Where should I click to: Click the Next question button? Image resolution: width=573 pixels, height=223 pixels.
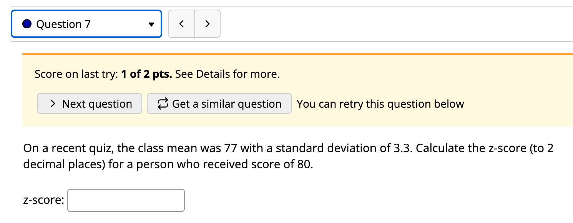89,103
